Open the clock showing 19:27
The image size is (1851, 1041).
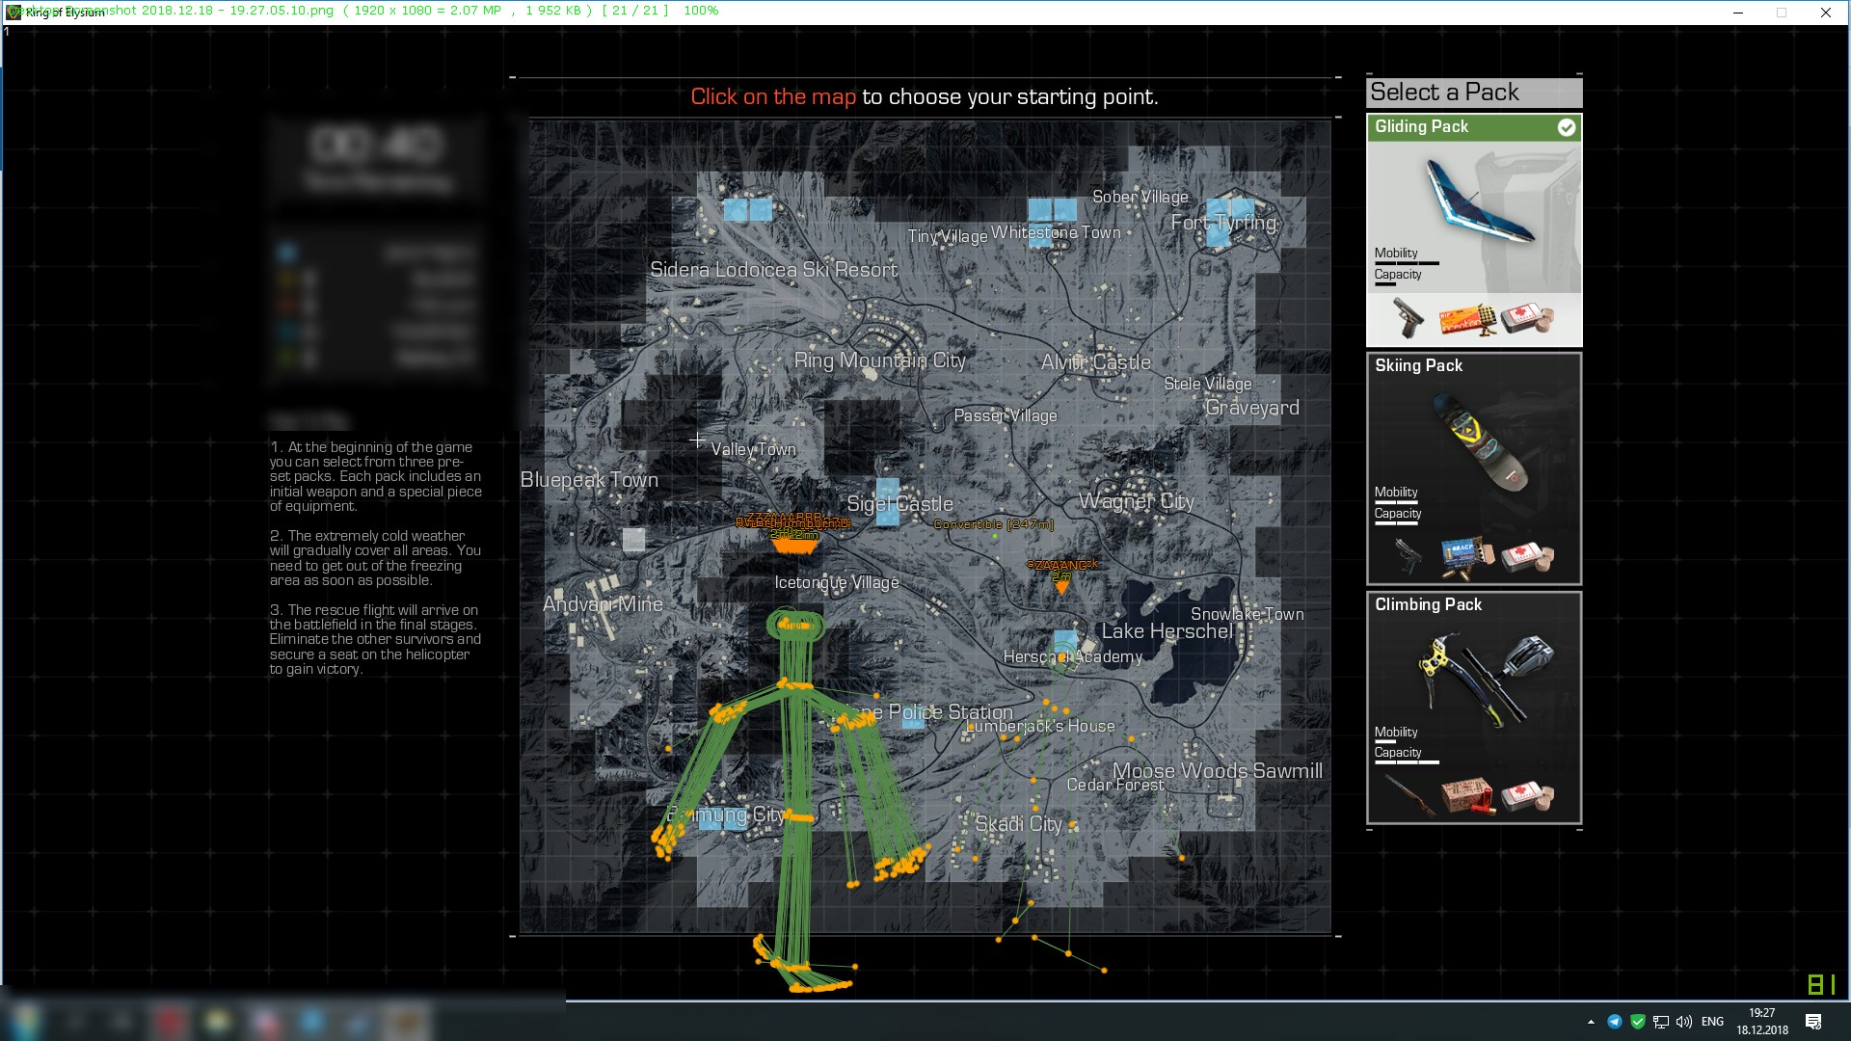1762,1022
